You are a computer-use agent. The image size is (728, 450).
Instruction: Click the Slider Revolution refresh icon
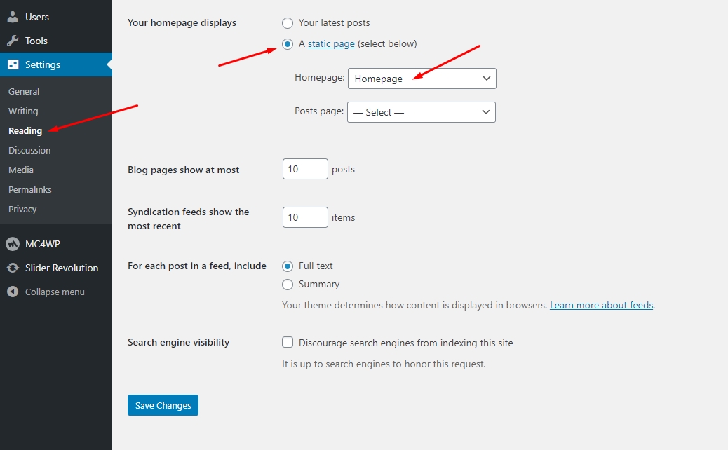point(13,268)
